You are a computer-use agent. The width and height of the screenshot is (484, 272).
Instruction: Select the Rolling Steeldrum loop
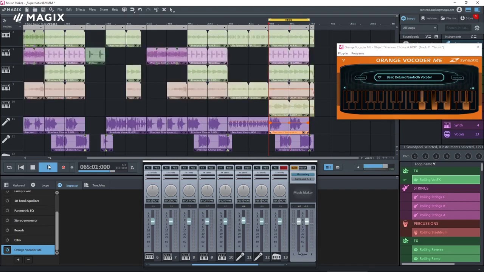[445, 232]
